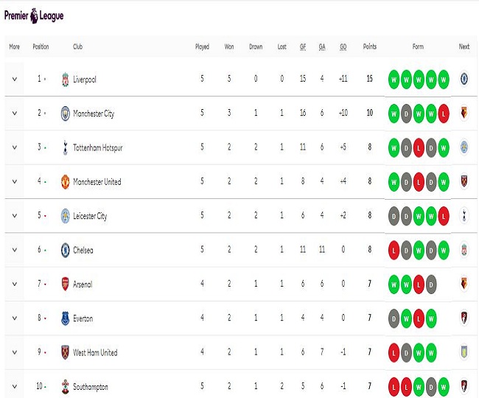Click Liverpool's first green win form circle
Viewport: 479px width, 398px height.
click(394, 80)
